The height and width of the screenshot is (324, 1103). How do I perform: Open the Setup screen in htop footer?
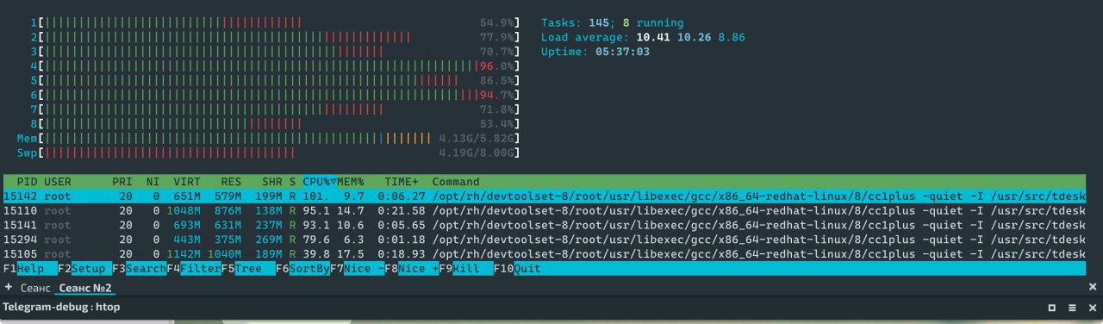coord(90,269)
